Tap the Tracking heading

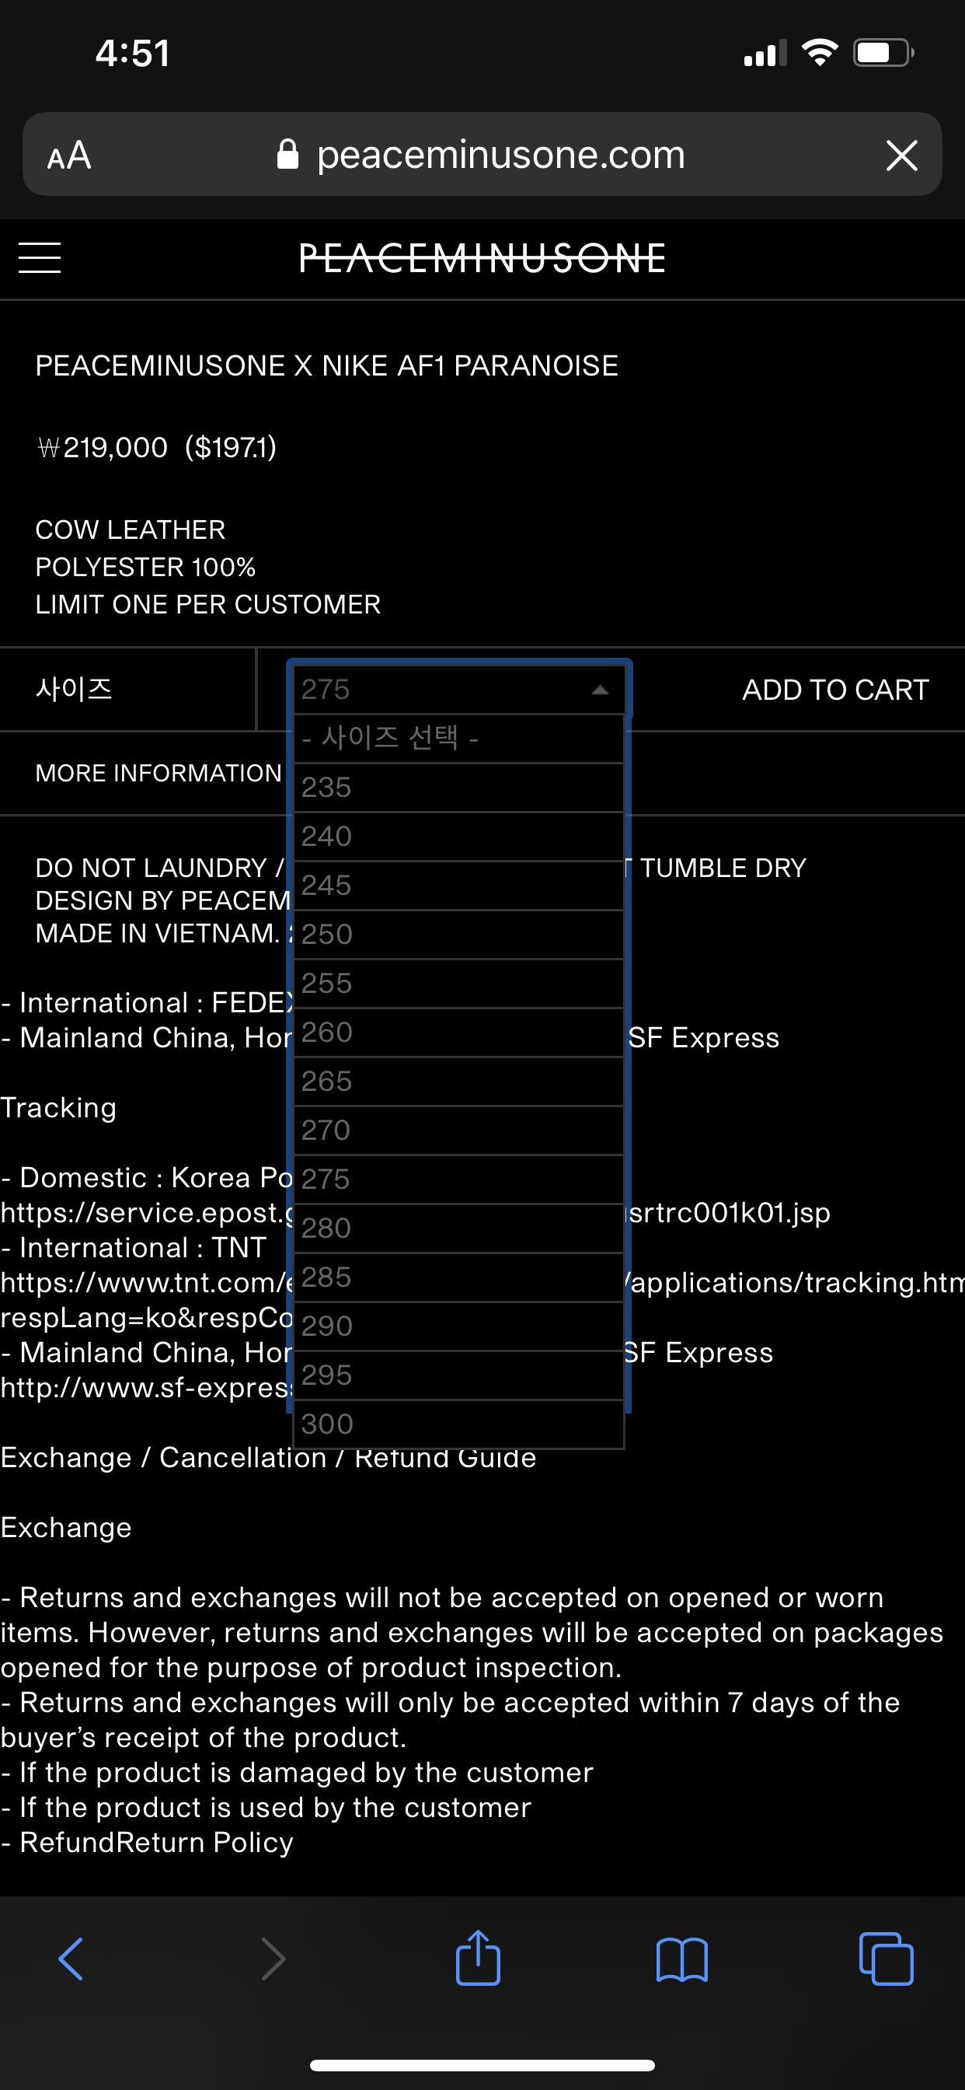point(58,1107)
